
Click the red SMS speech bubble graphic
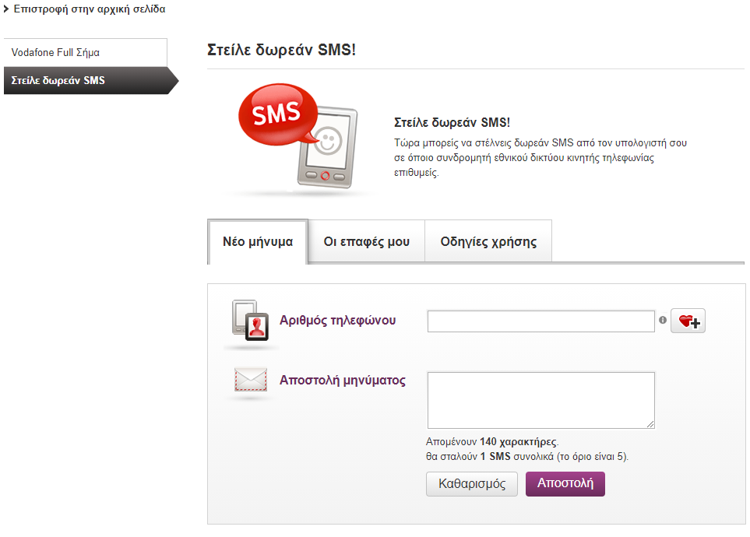pyautogui.click(x=278, y=114)
